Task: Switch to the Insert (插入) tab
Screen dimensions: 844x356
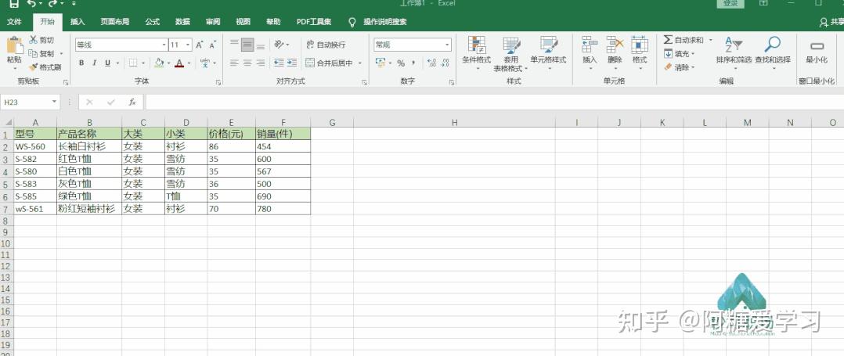Action: [x=78, y=22]
